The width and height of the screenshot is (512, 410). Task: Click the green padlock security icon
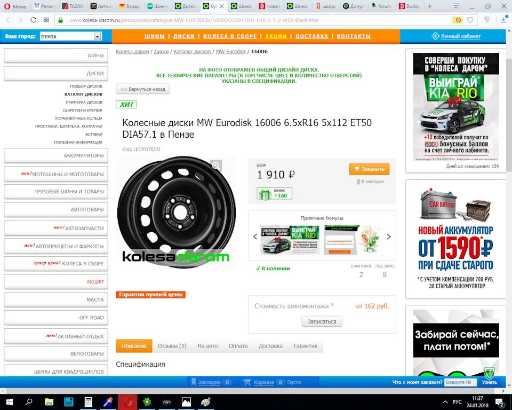pos(60,20)
